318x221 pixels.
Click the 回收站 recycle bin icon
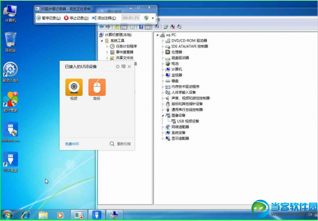tap(10, 42)
